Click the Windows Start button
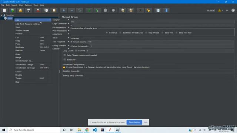The height and width of the screenshot is (133, 237). click(x=4, y=130)
